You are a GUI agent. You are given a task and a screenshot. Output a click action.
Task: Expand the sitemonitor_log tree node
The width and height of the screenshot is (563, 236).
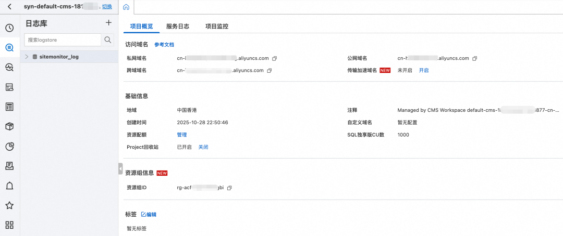(27, 57)
